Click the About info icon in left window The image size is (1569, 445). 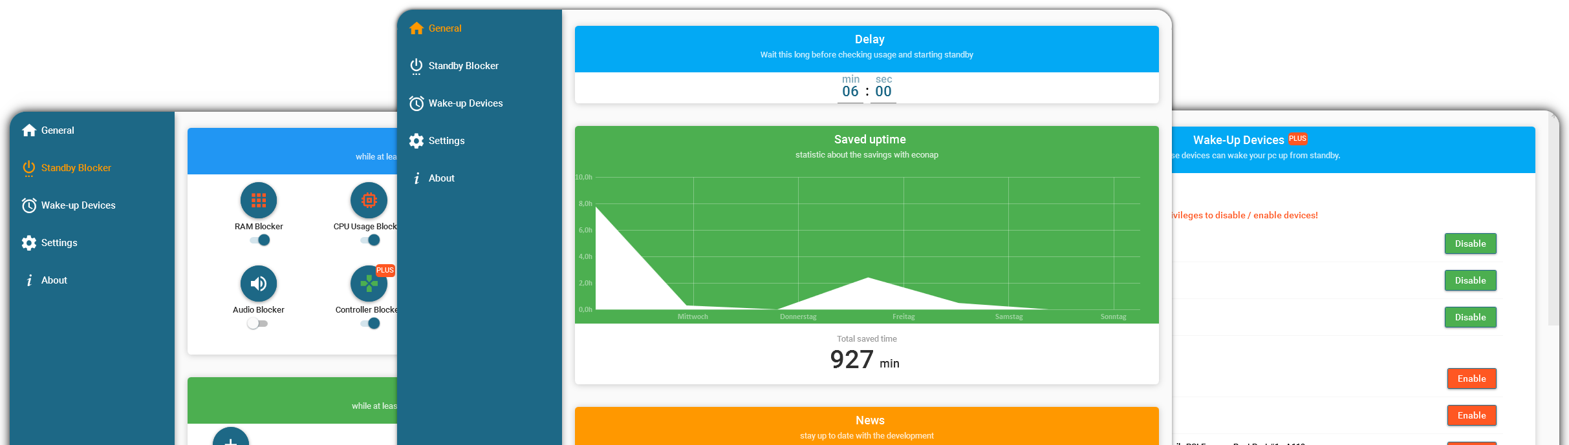29,280
